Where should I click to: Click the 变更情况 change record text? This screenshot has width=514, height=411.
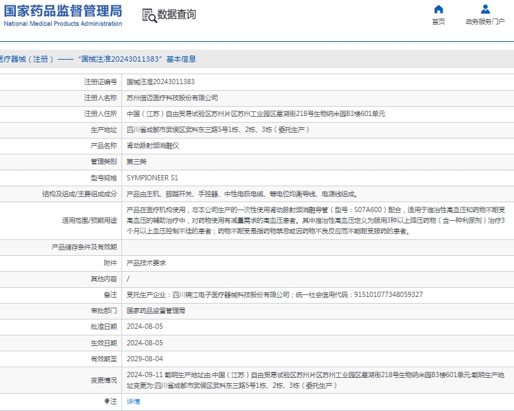(x=315, y=381)
